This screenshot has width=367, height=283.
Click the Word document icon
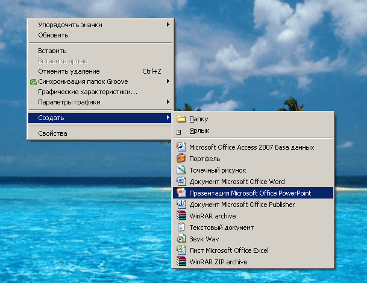click(x=181, y=182)
